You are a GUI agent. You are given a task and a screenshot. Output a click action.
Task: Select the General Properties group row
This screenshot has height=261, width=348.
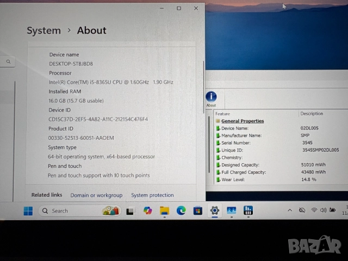coord(243,121)
